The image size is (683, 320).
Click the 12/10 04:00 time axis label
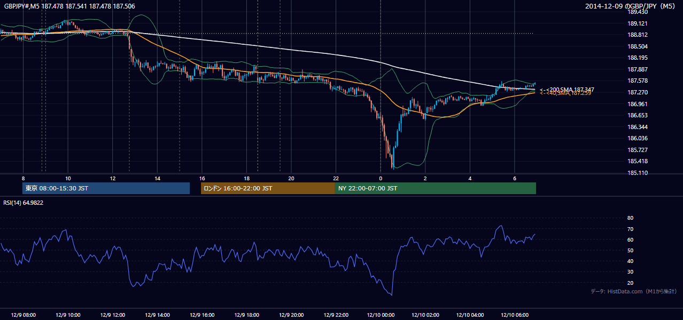[x=470, y=315]
